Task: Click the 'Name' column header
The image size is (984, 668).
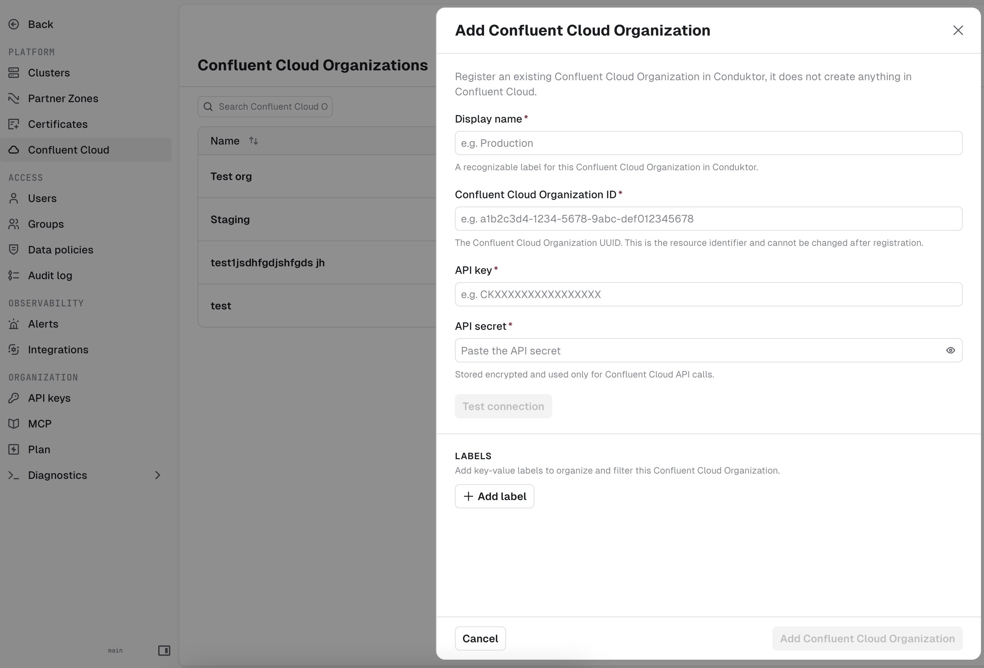Action: pyautogui.click(x=225, y=141)
